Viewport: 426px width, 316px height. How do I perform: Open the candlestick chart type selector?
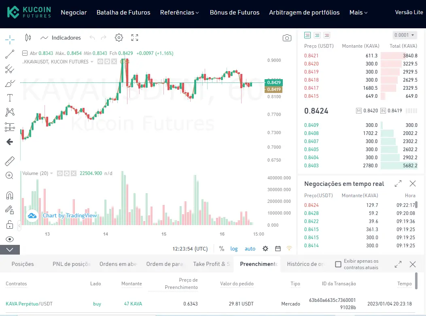[28, 38]
